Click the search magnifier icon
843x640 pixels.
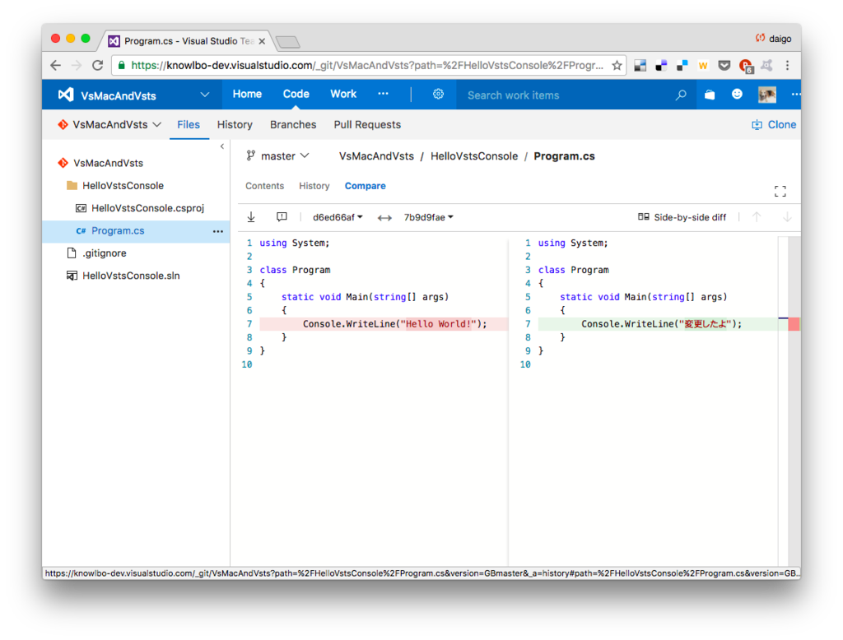[x=681, y=95]
